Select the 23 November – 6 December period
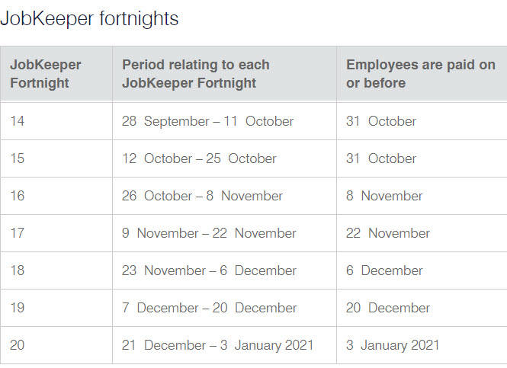 click(209, 270)
